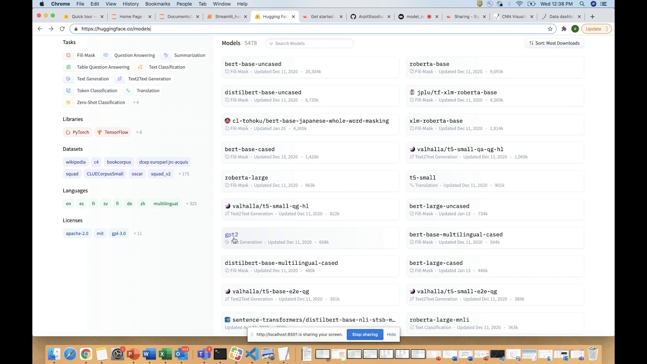This screenshot has width=647, height=364.
Task: Expand the +175 more datasets
Action: coord(183,174)
